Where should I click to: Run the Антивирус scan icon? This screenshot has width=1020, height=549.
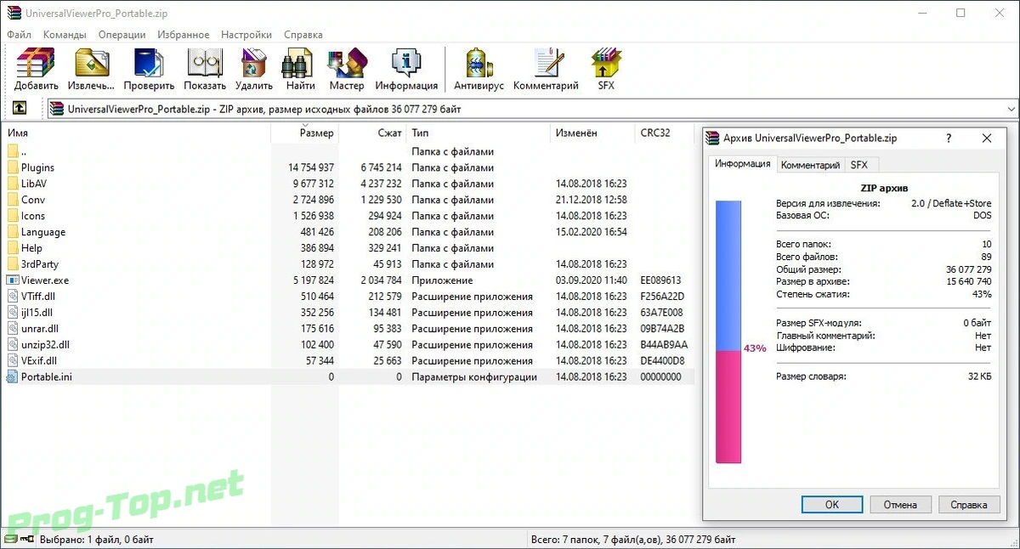pos(479,63)
